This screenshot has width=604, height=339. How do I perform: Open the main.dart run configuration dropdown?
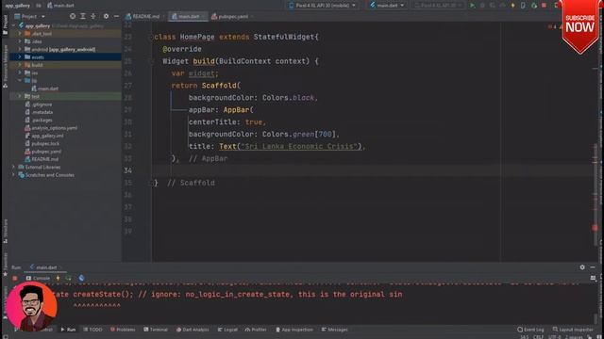point(387,6)
